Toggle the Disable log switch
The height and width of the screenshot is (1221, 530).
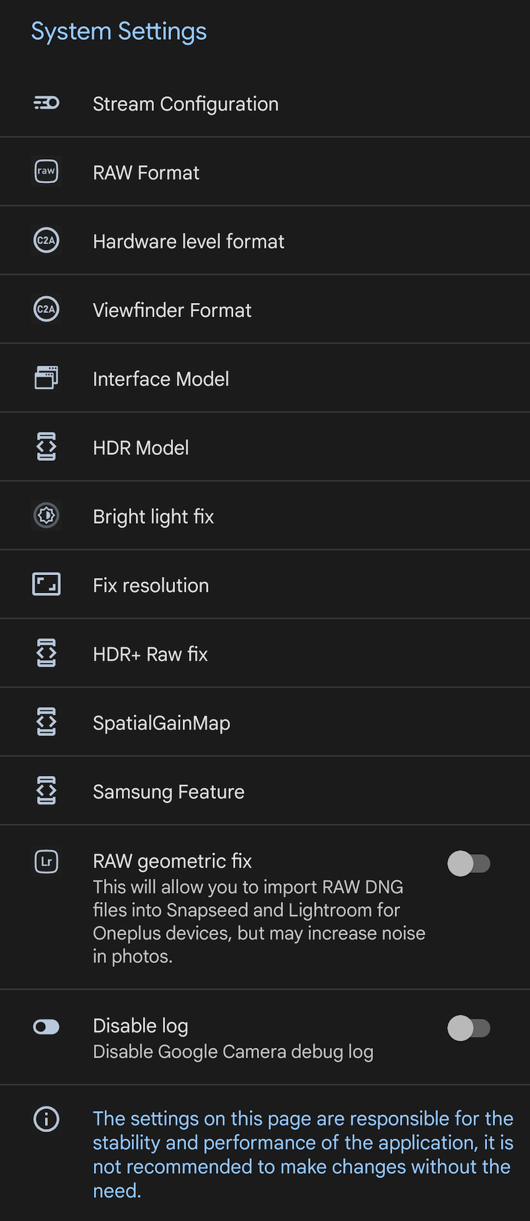[469, 1028]
